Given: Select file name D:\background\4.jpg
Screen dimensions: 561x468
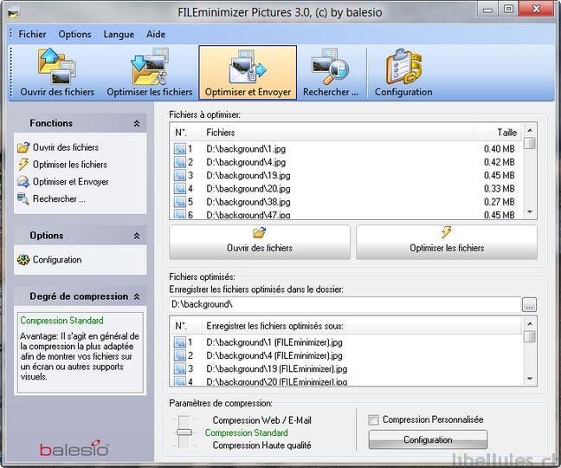Looking at the screenshot, I should click(246, 162).
